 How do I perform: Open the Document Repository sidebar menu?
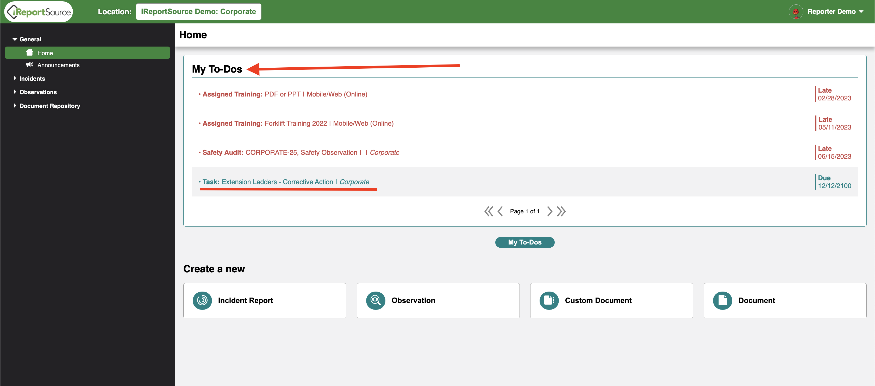49,106
